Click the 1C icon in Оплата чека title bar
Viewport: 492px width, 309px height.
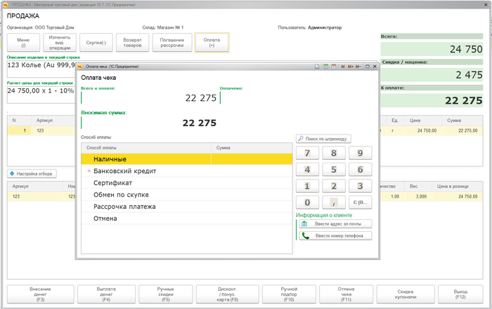pyautogui.click(x=79, y=67)
